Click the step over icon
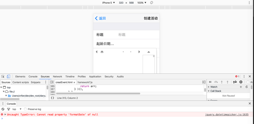The image size is (254, 124). pos(216,82)
